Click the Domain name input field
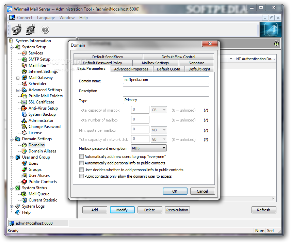The image size is (291, 243). coord(166,80)
